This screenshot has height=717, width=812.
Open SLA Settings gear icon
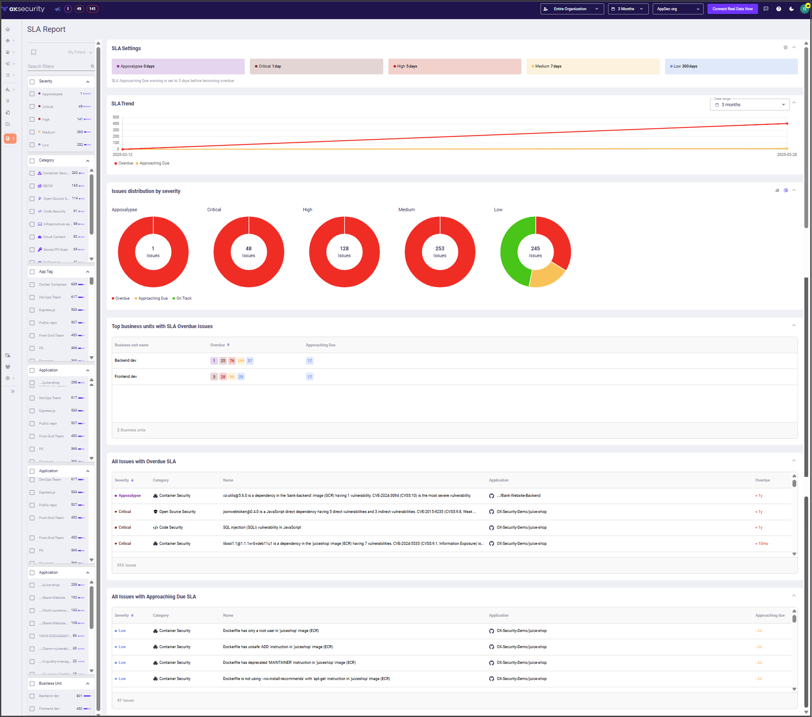point(785,48)
